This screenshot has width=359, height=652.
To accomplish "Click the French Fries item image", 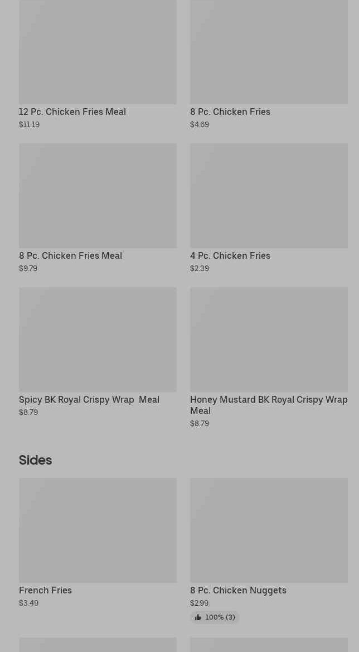I will (x=98, y=530).
